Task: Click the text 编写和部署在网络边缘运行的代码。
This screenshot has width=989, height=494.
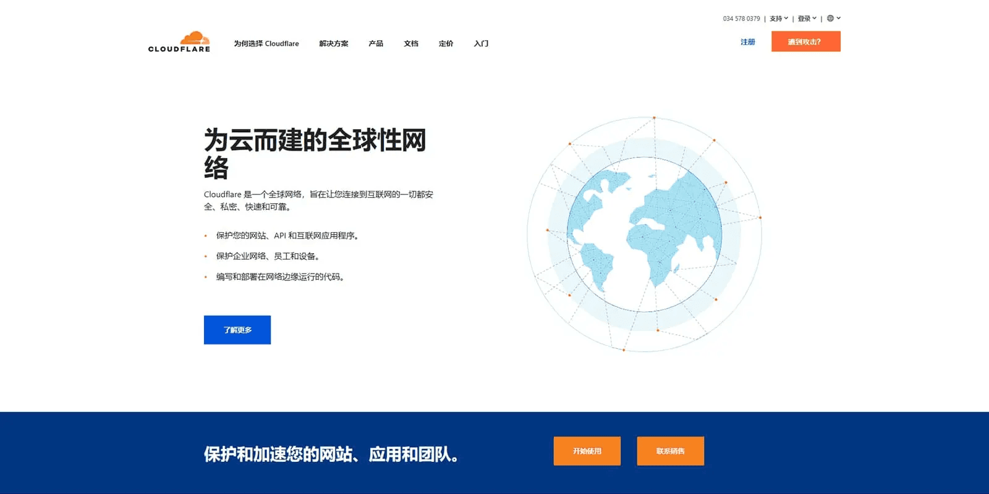Action: click(281, 277)
